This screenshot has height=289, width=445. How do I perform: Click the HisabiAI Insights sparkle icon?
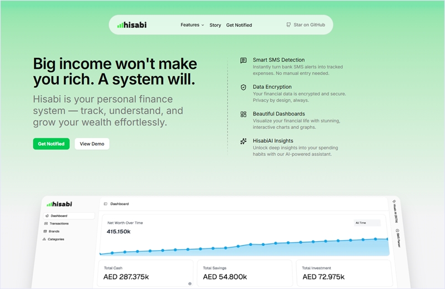pos(244,141)
